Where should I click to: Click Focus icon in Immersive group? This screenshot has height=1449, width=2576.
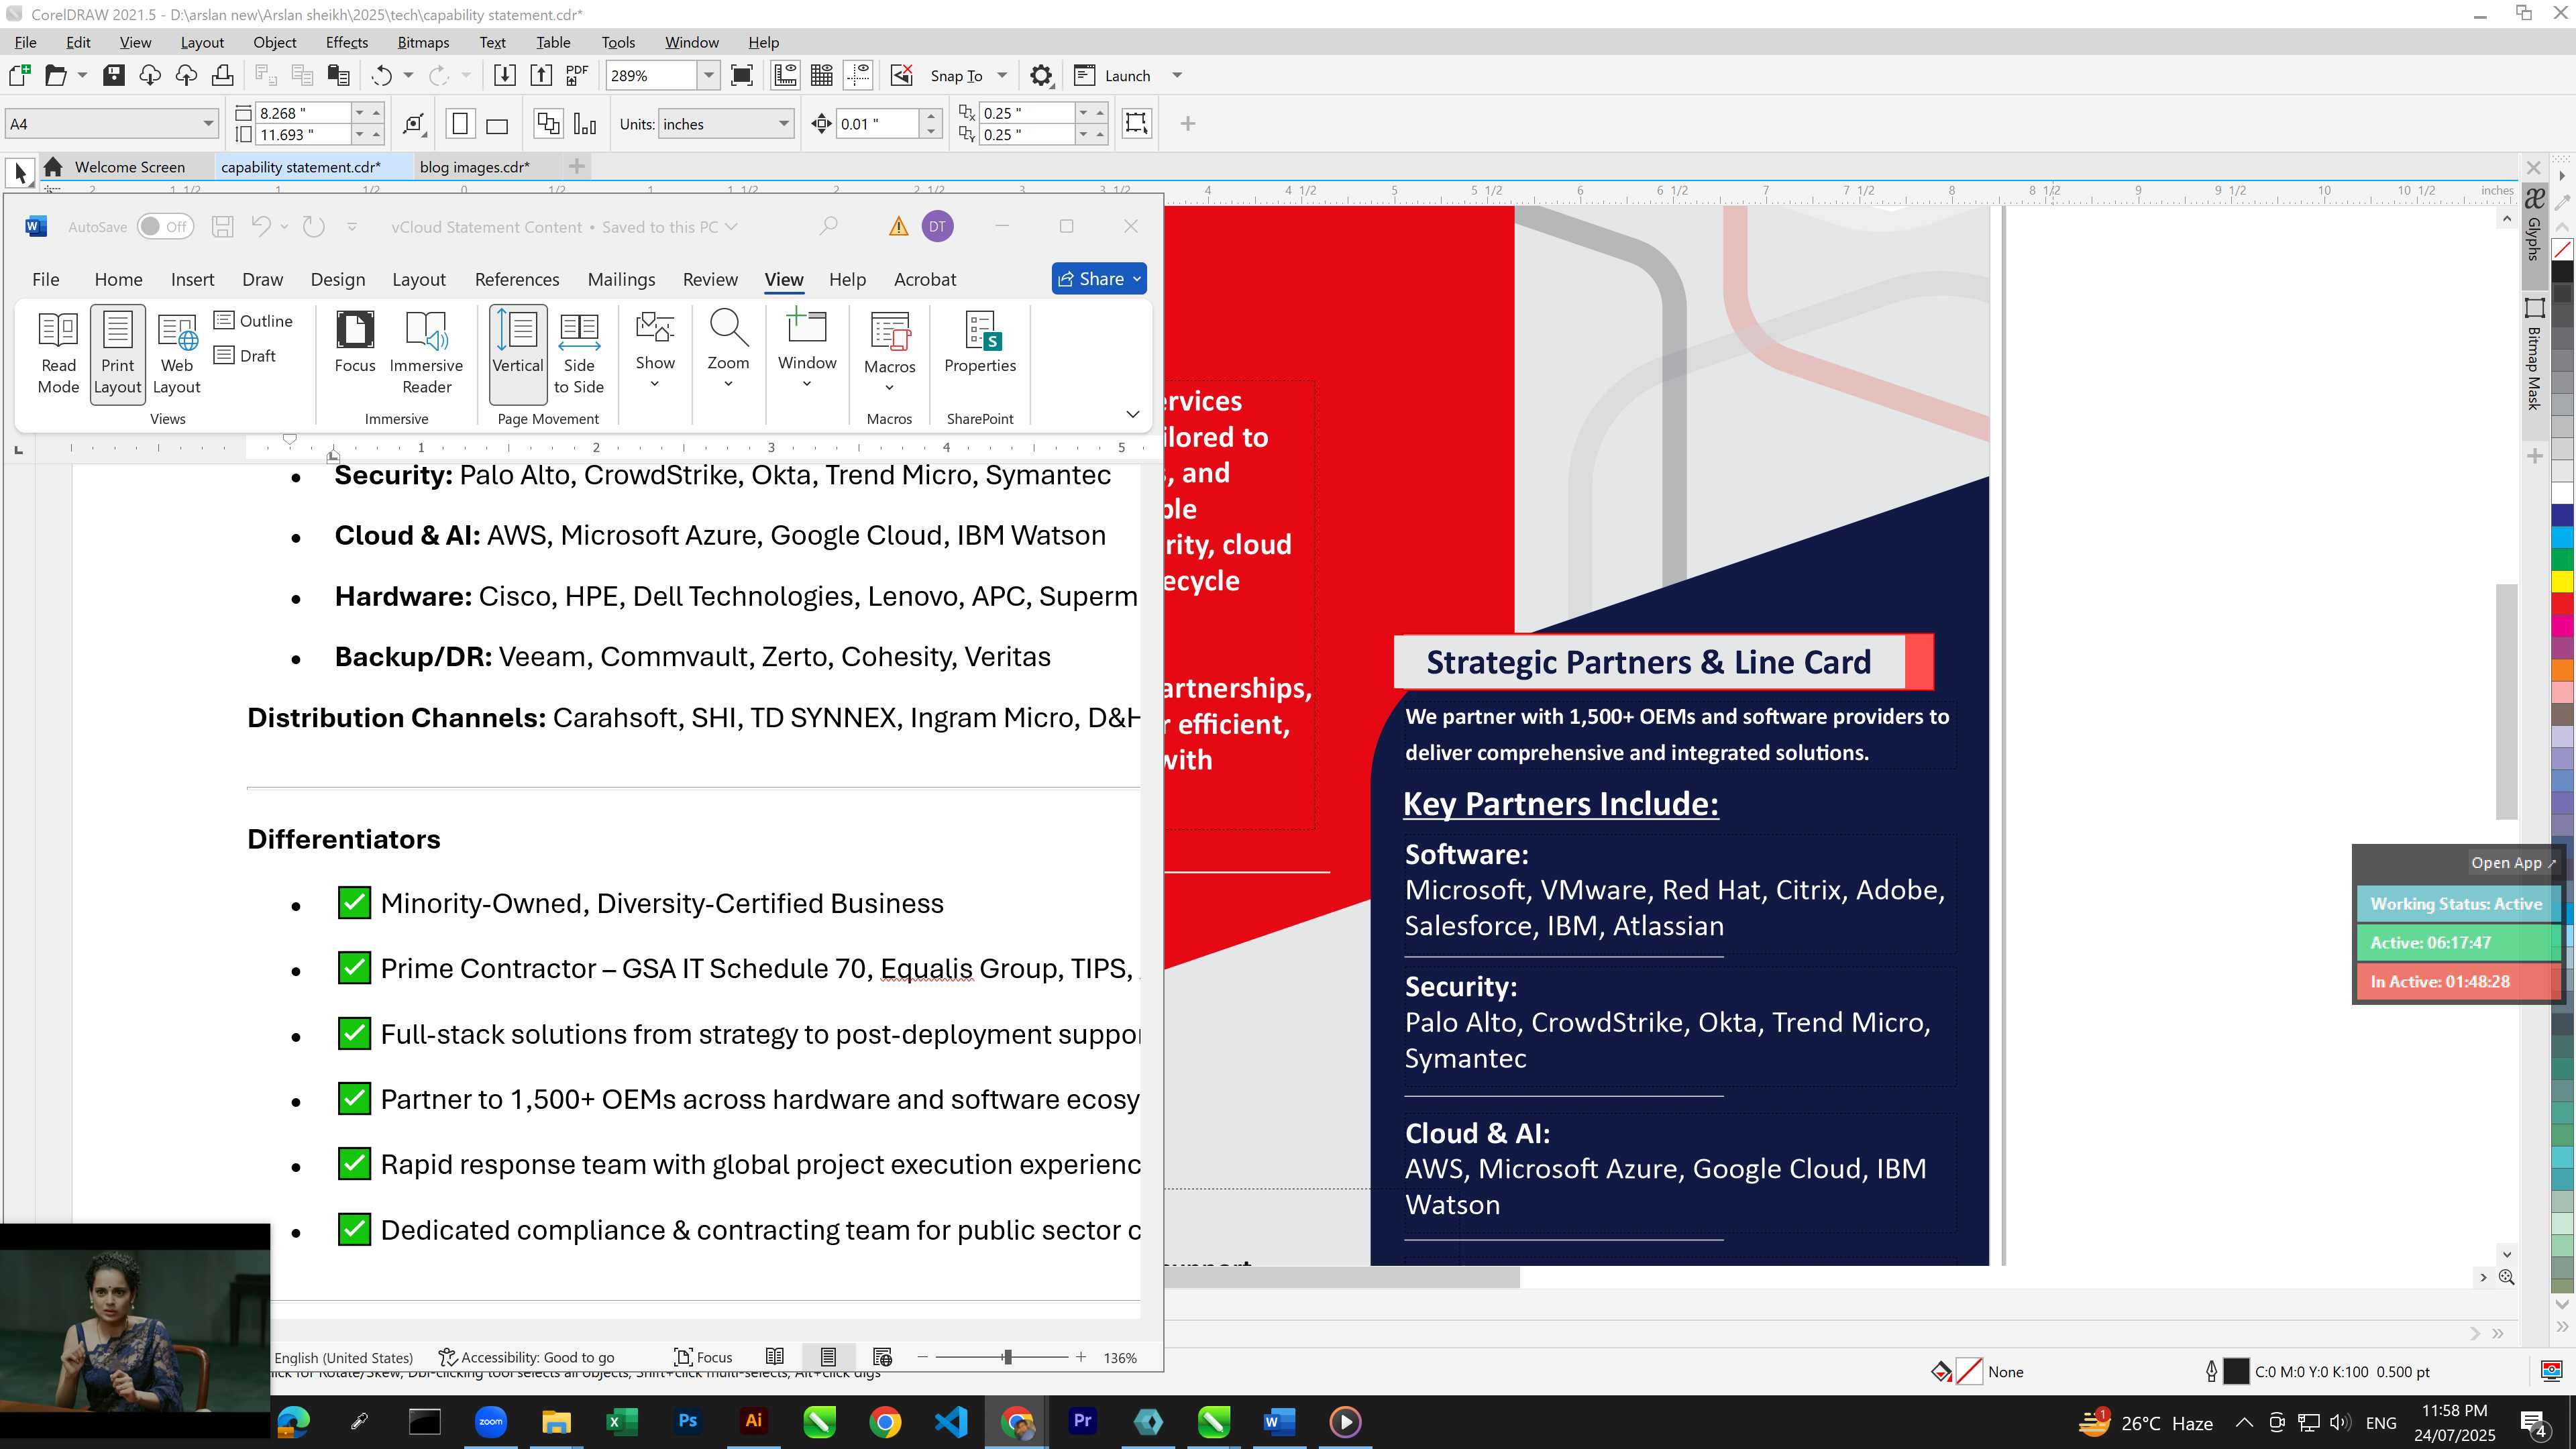(x=355, y=343)
